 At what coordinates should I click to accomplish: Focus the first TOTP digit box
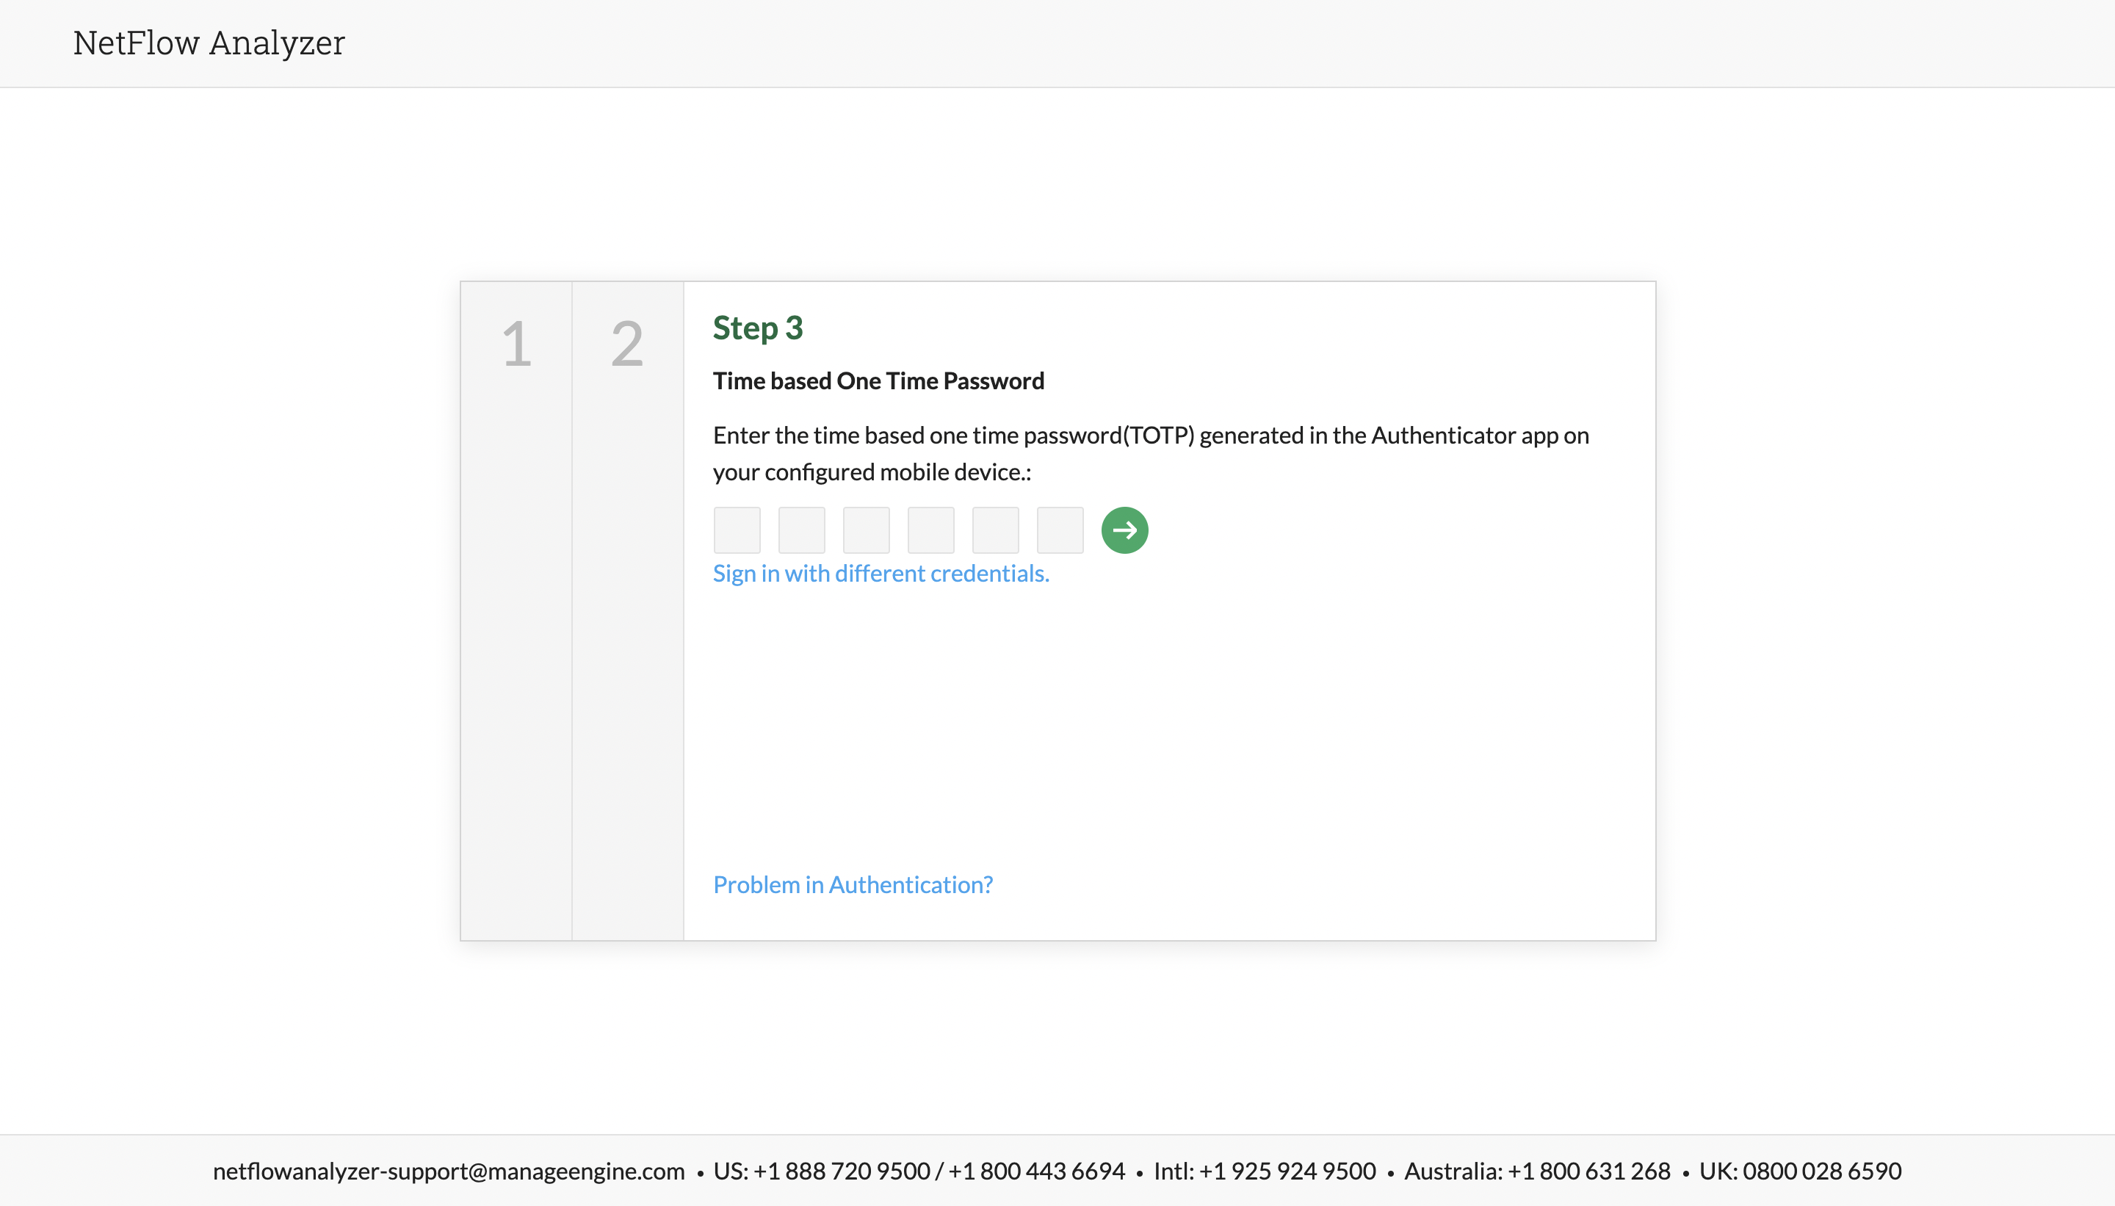point(736,530)
